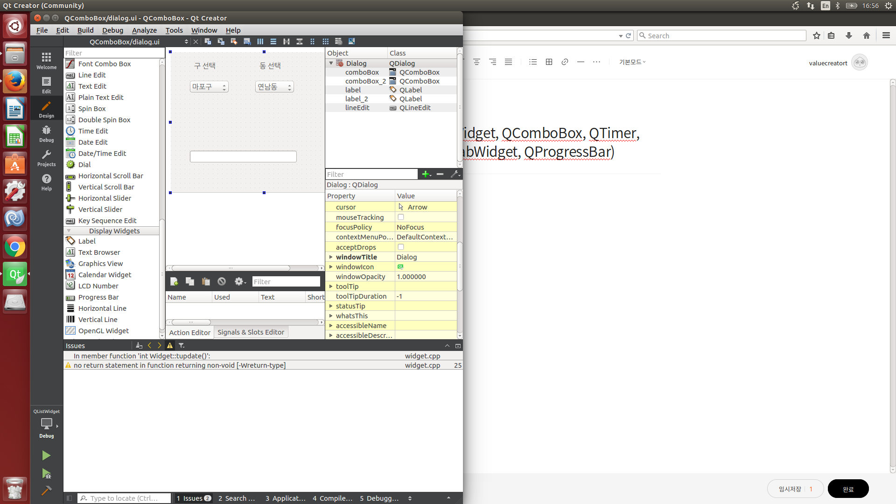Collapse Dialog tree in Object inspector
This screenshot has height=504, width=896.
(331, 63)
